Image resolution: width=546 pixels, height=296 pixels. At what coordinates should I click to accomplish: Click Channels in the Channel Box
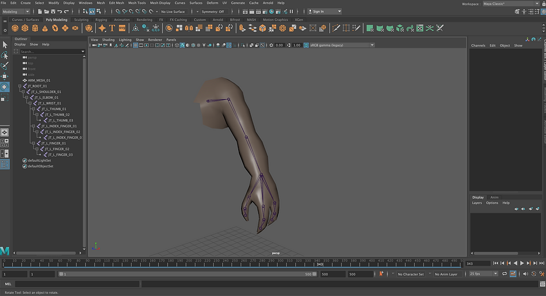click(478, 45)
